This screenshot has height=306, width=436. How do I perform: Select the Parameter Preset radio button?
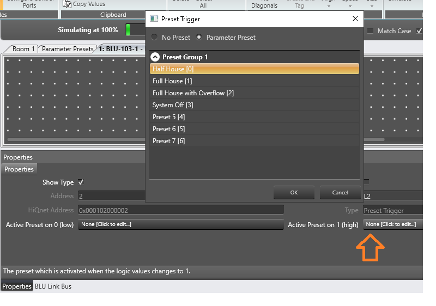[199, 38]
